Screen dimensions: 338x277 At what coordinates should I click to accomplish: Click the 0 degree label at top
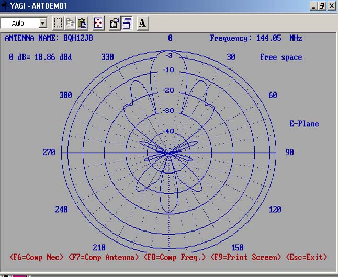coord(170,38)
